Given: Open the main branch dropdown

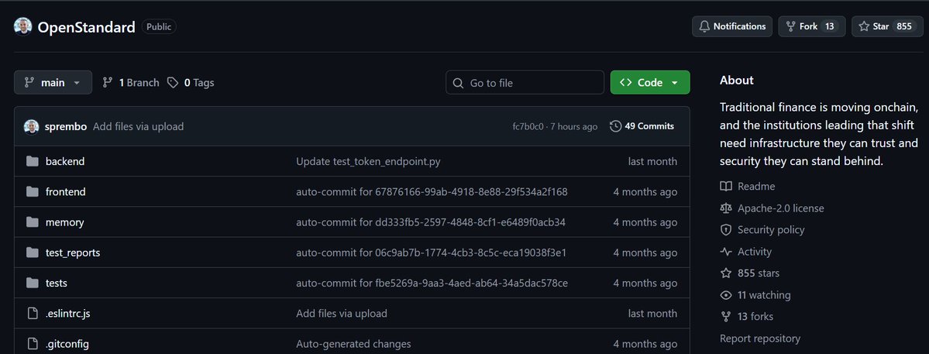Looking at the screenshot, I should point(53,82).
